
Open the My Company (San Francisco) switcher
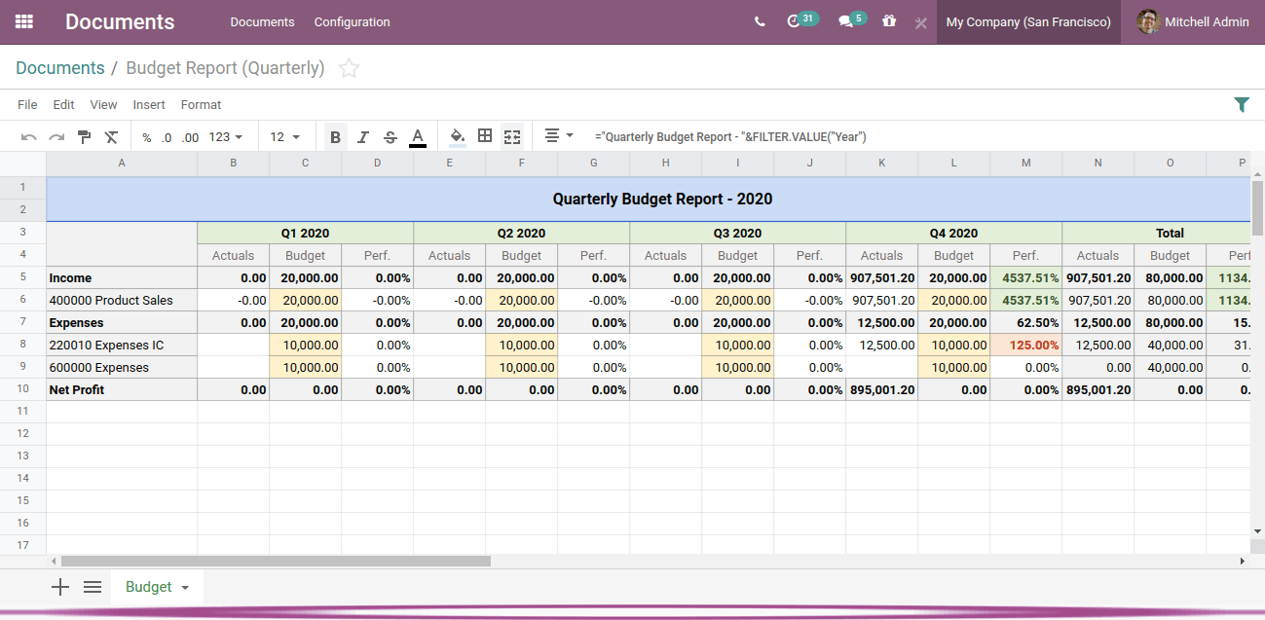(x=1028, y=21)
